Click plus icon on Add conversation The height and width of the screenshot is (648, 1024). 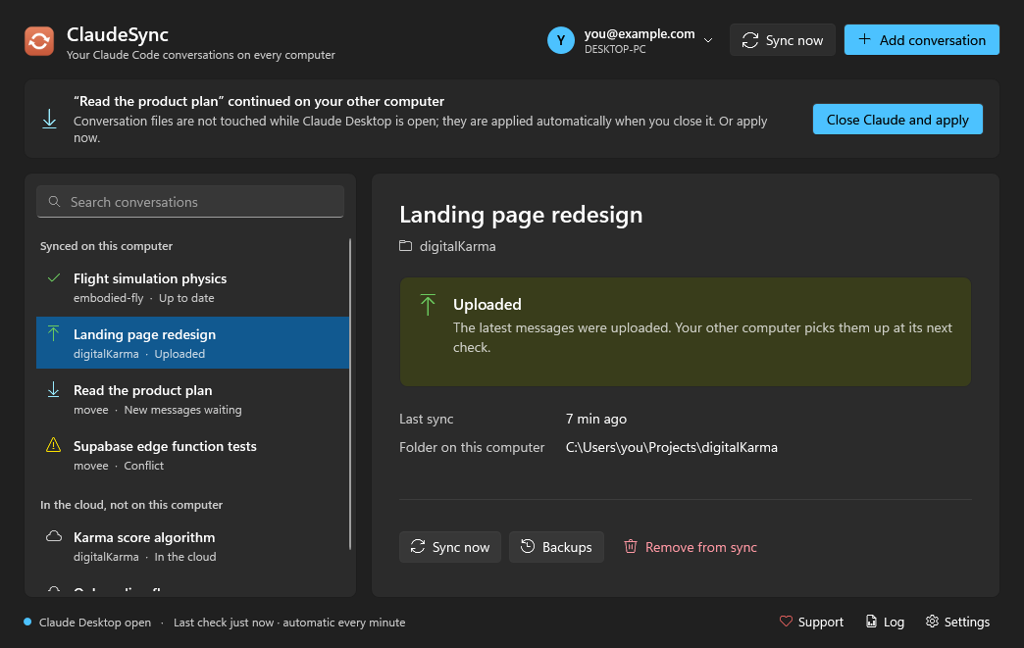pyautogui.click(x=864, y=39)
